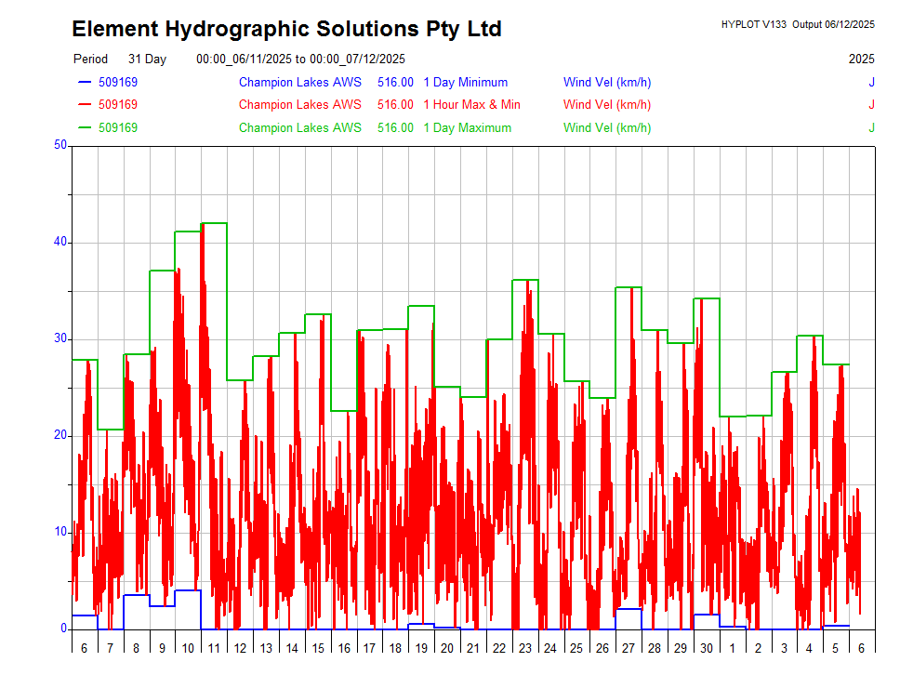Select the blue '1 Day Minimum' legend label

(x=465, y=83)
